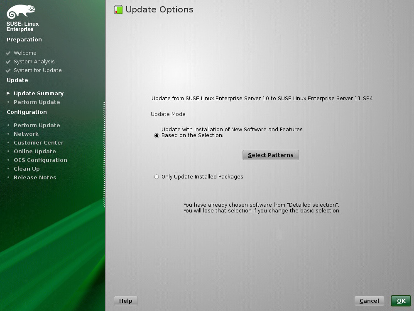Viewport: 414px width, 311px height.
Task: Confirm with the OK button
Action: point(401,301)
